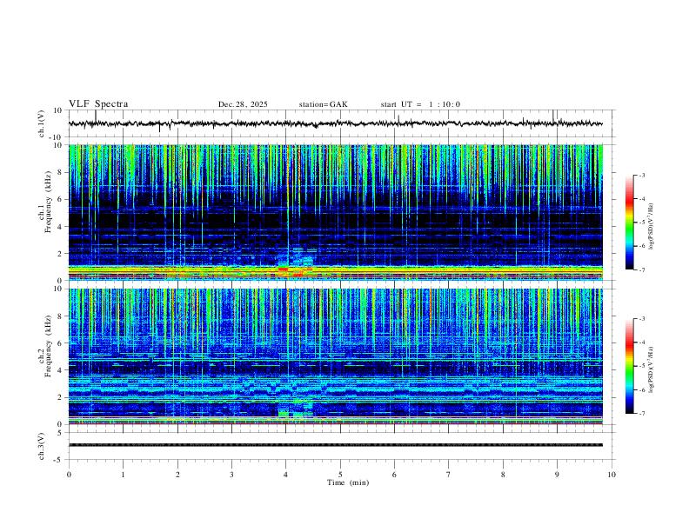Select the log(PSD) label beside ch.1 color bar
Image resolution: width=689 pixels, height=532 pixels.
click(652, 226)
